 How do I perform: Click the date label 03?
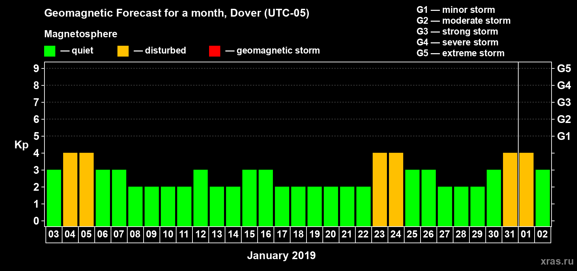coord(54,234)
